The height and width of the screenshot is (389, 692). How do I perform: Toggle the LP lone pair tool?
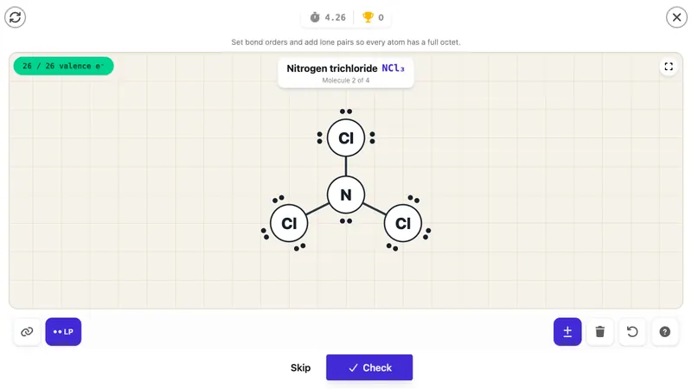[63, 332]
